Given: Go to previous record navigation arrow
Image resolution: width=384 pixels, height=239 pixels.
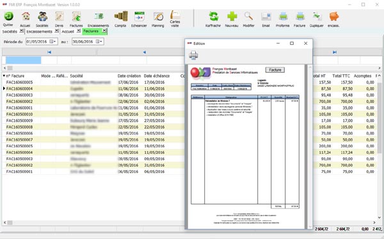Looking at the screenshot, I should coord(145,52).
